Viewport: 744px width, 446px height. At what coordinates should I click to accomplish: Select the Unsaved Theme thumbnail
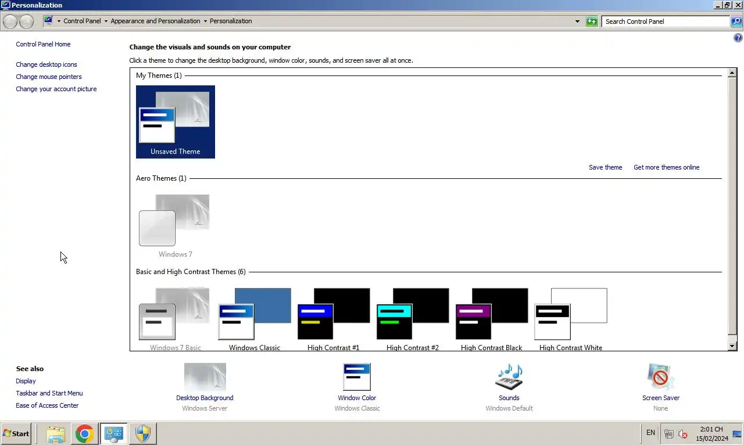(x=175, y=121)
